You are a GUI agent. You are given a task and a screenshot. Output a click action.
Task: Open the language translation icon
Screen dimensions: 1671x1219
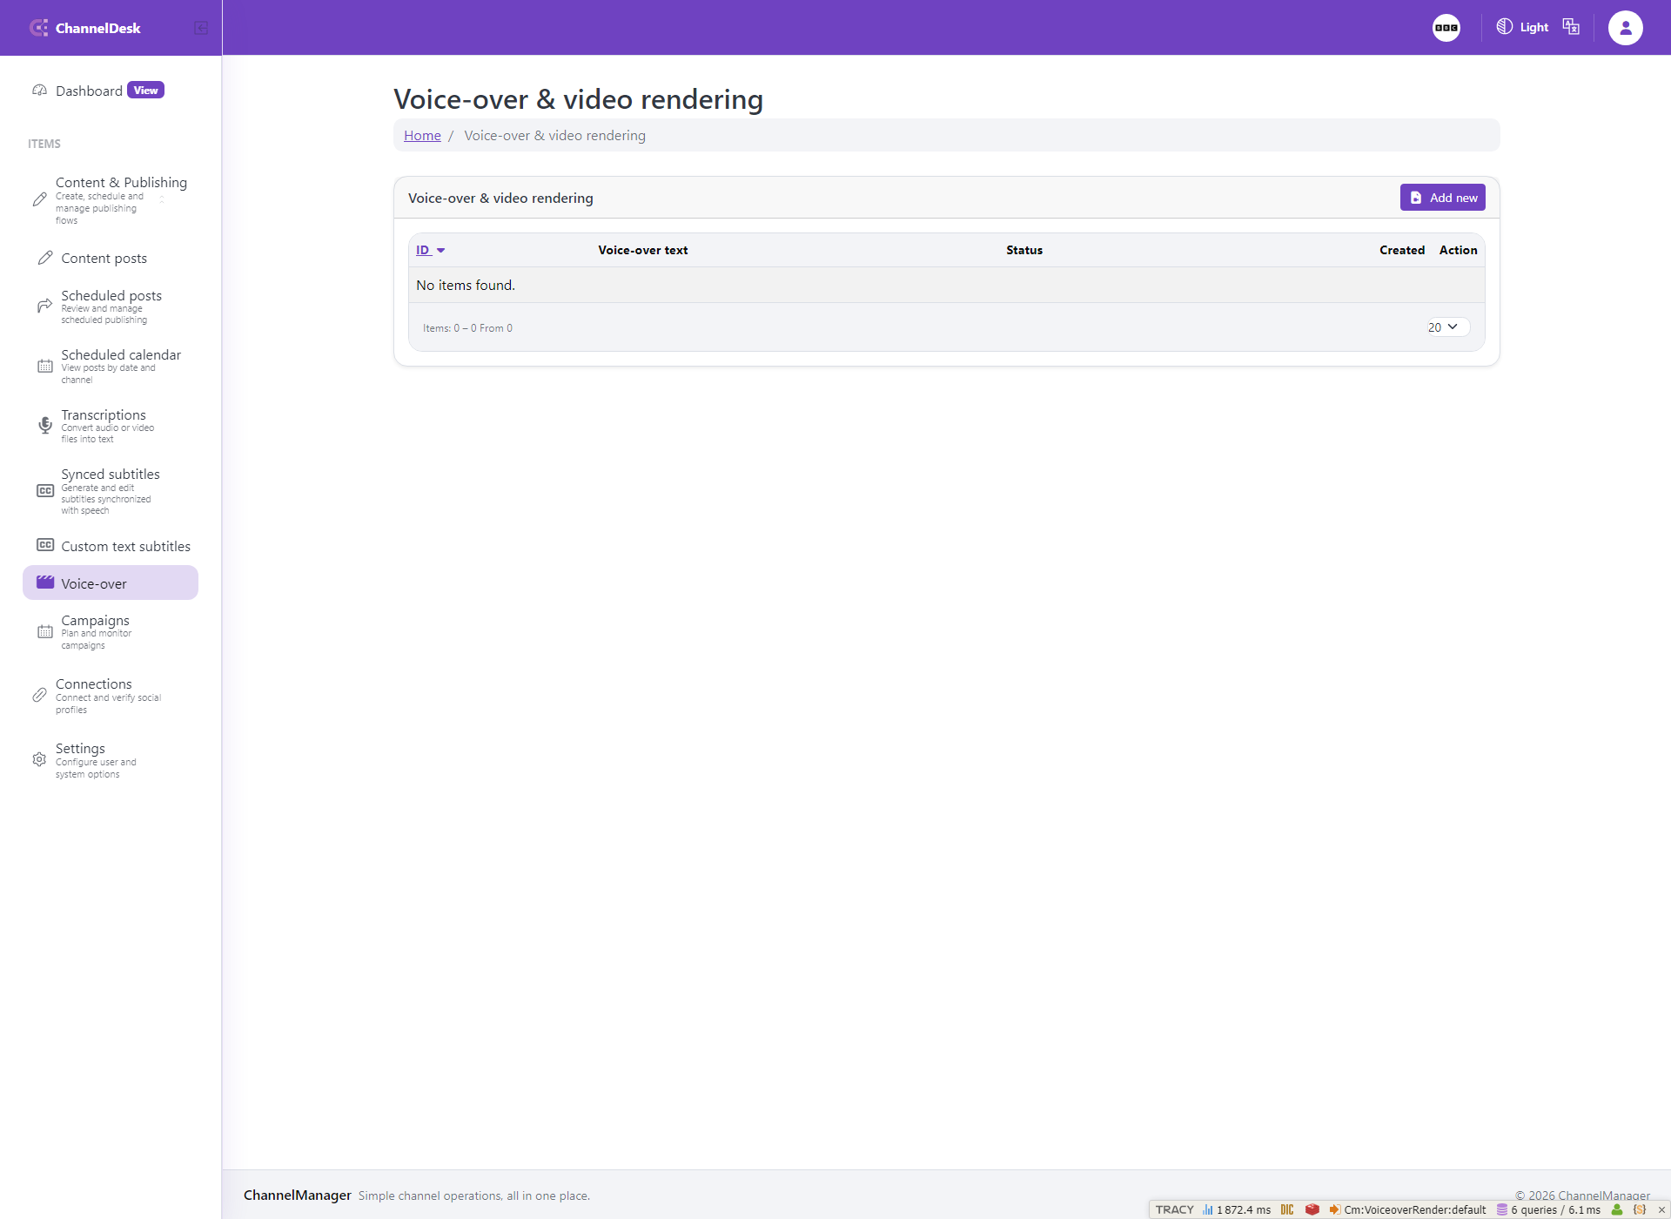[x=1571, y=27]
